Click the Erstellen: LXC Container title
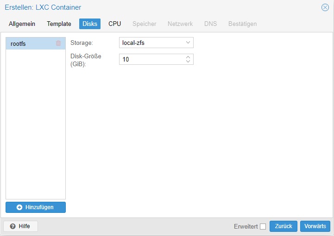 (x=43, y=7)
